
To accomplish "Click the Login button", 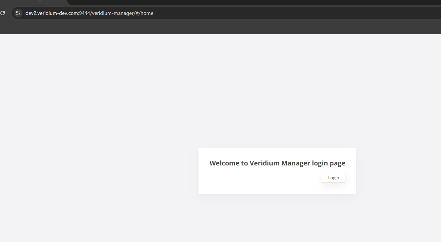I will (333, 178).
